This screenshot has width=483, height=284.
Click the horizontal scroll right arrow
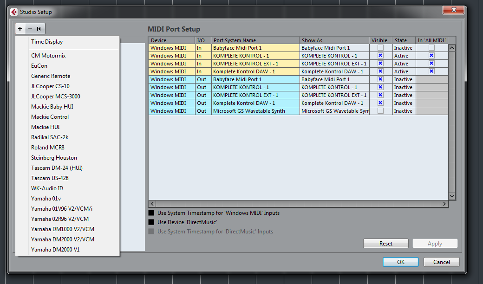point(444,204)
